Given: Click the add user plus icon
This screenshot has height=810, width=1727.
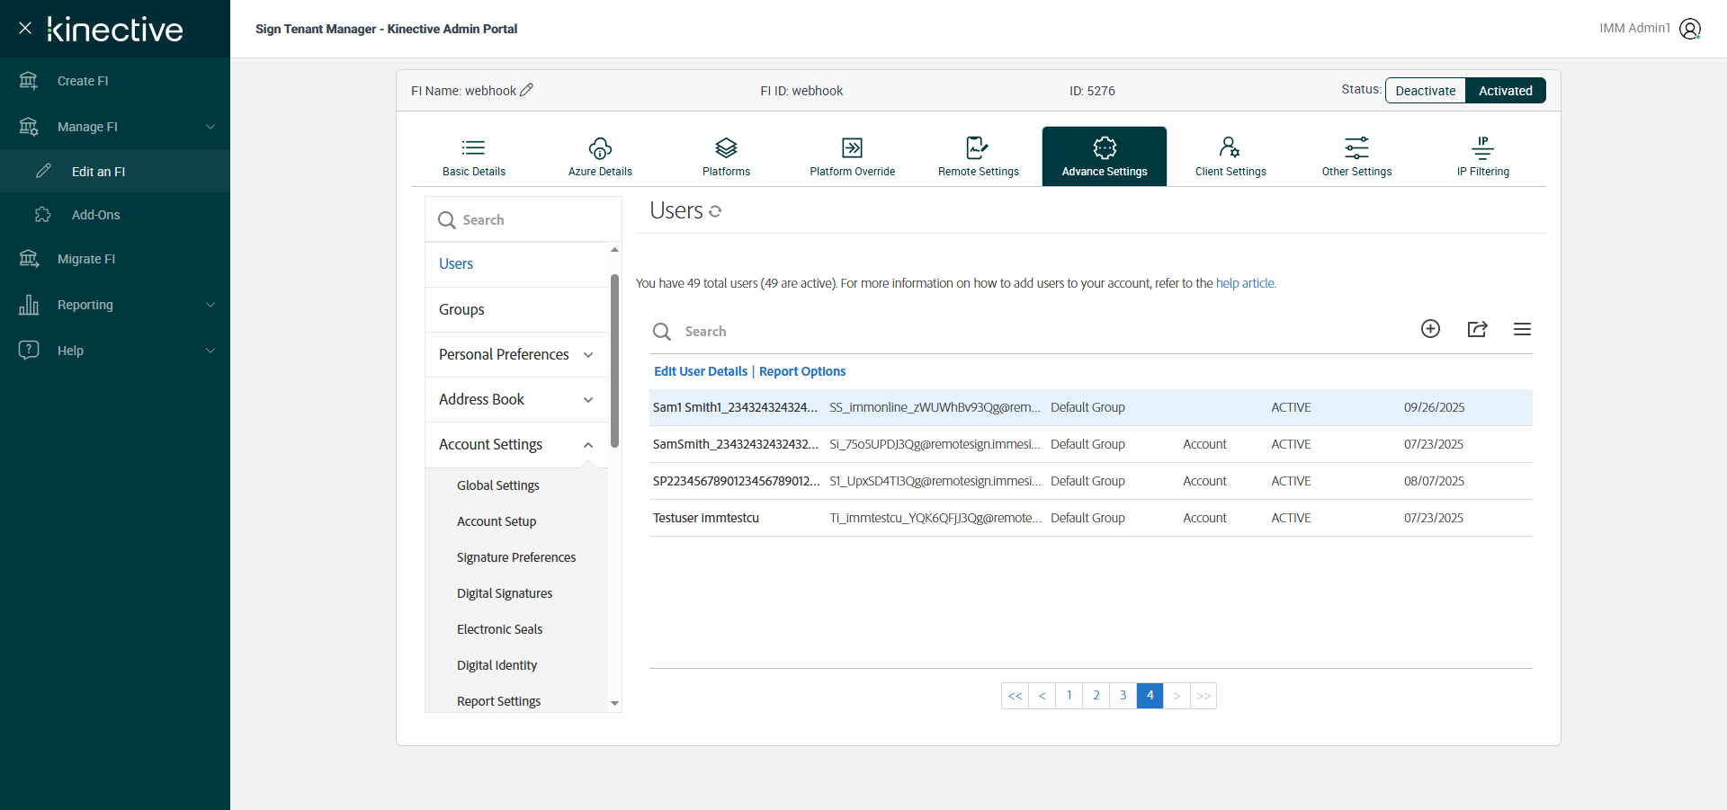Looking at the screenshot, I should coord(1430,329).
